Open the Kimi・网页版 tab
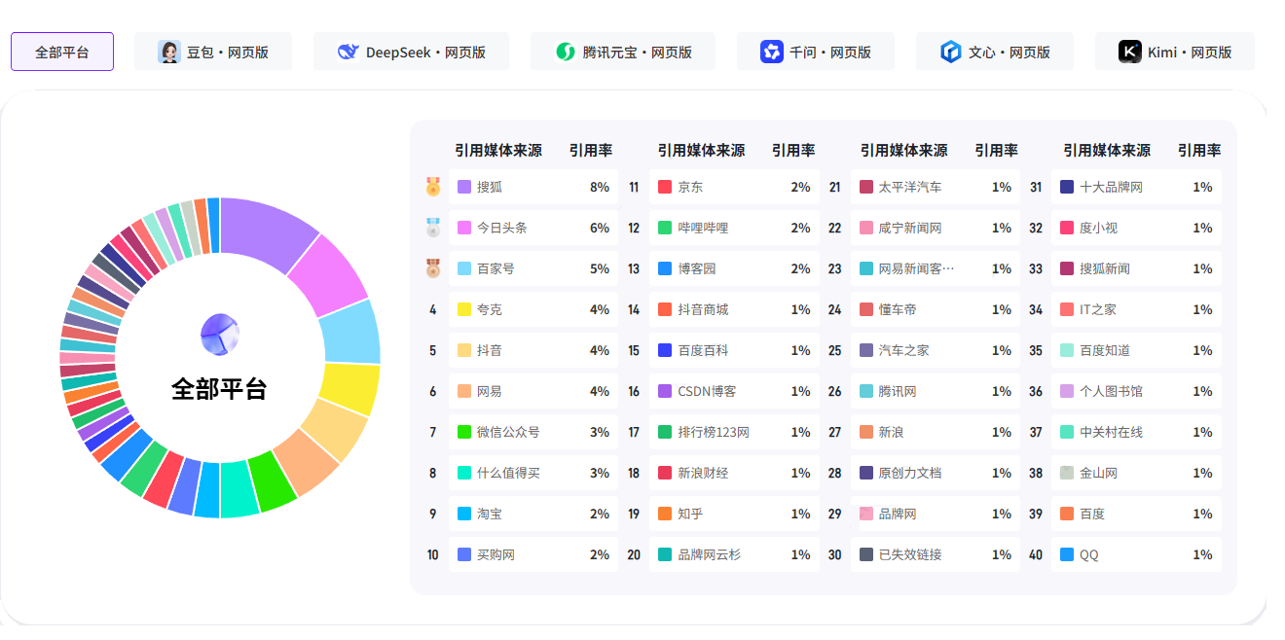 1174,53
